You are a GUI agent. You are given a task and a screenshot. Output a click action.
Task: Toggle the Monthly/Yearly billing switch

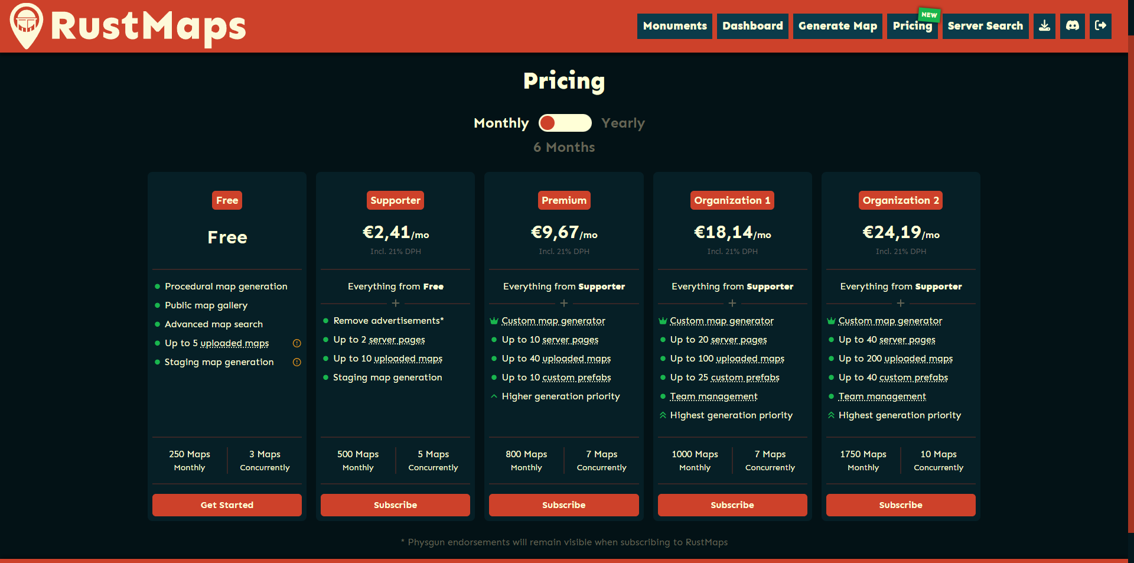[565, 123]
